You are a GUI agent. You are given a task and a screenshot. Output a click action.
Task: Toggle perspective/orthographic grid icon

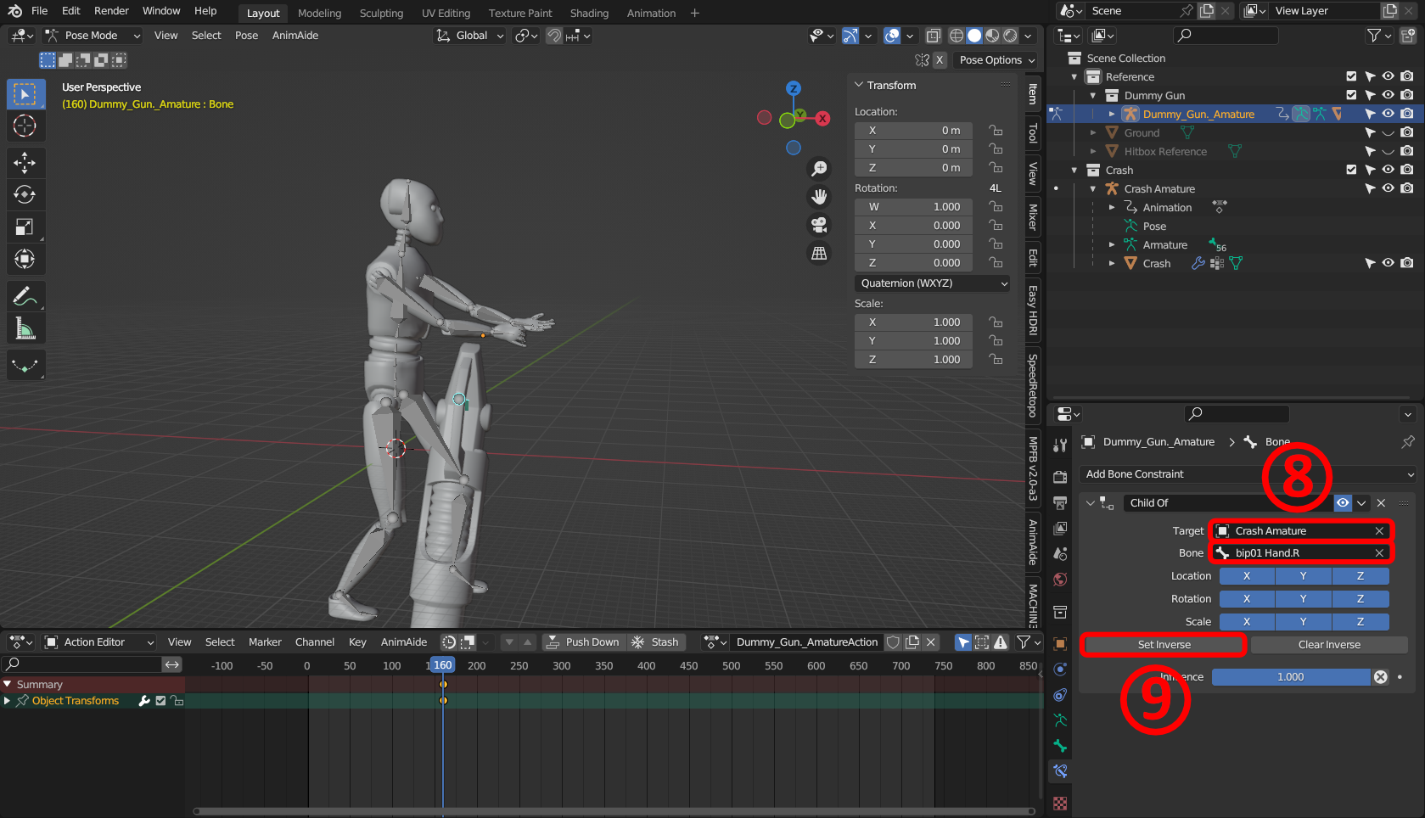[819, 254]
